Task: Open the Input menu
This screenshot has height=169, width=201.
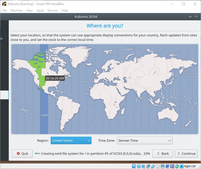Action: click(x=40, y=11)
